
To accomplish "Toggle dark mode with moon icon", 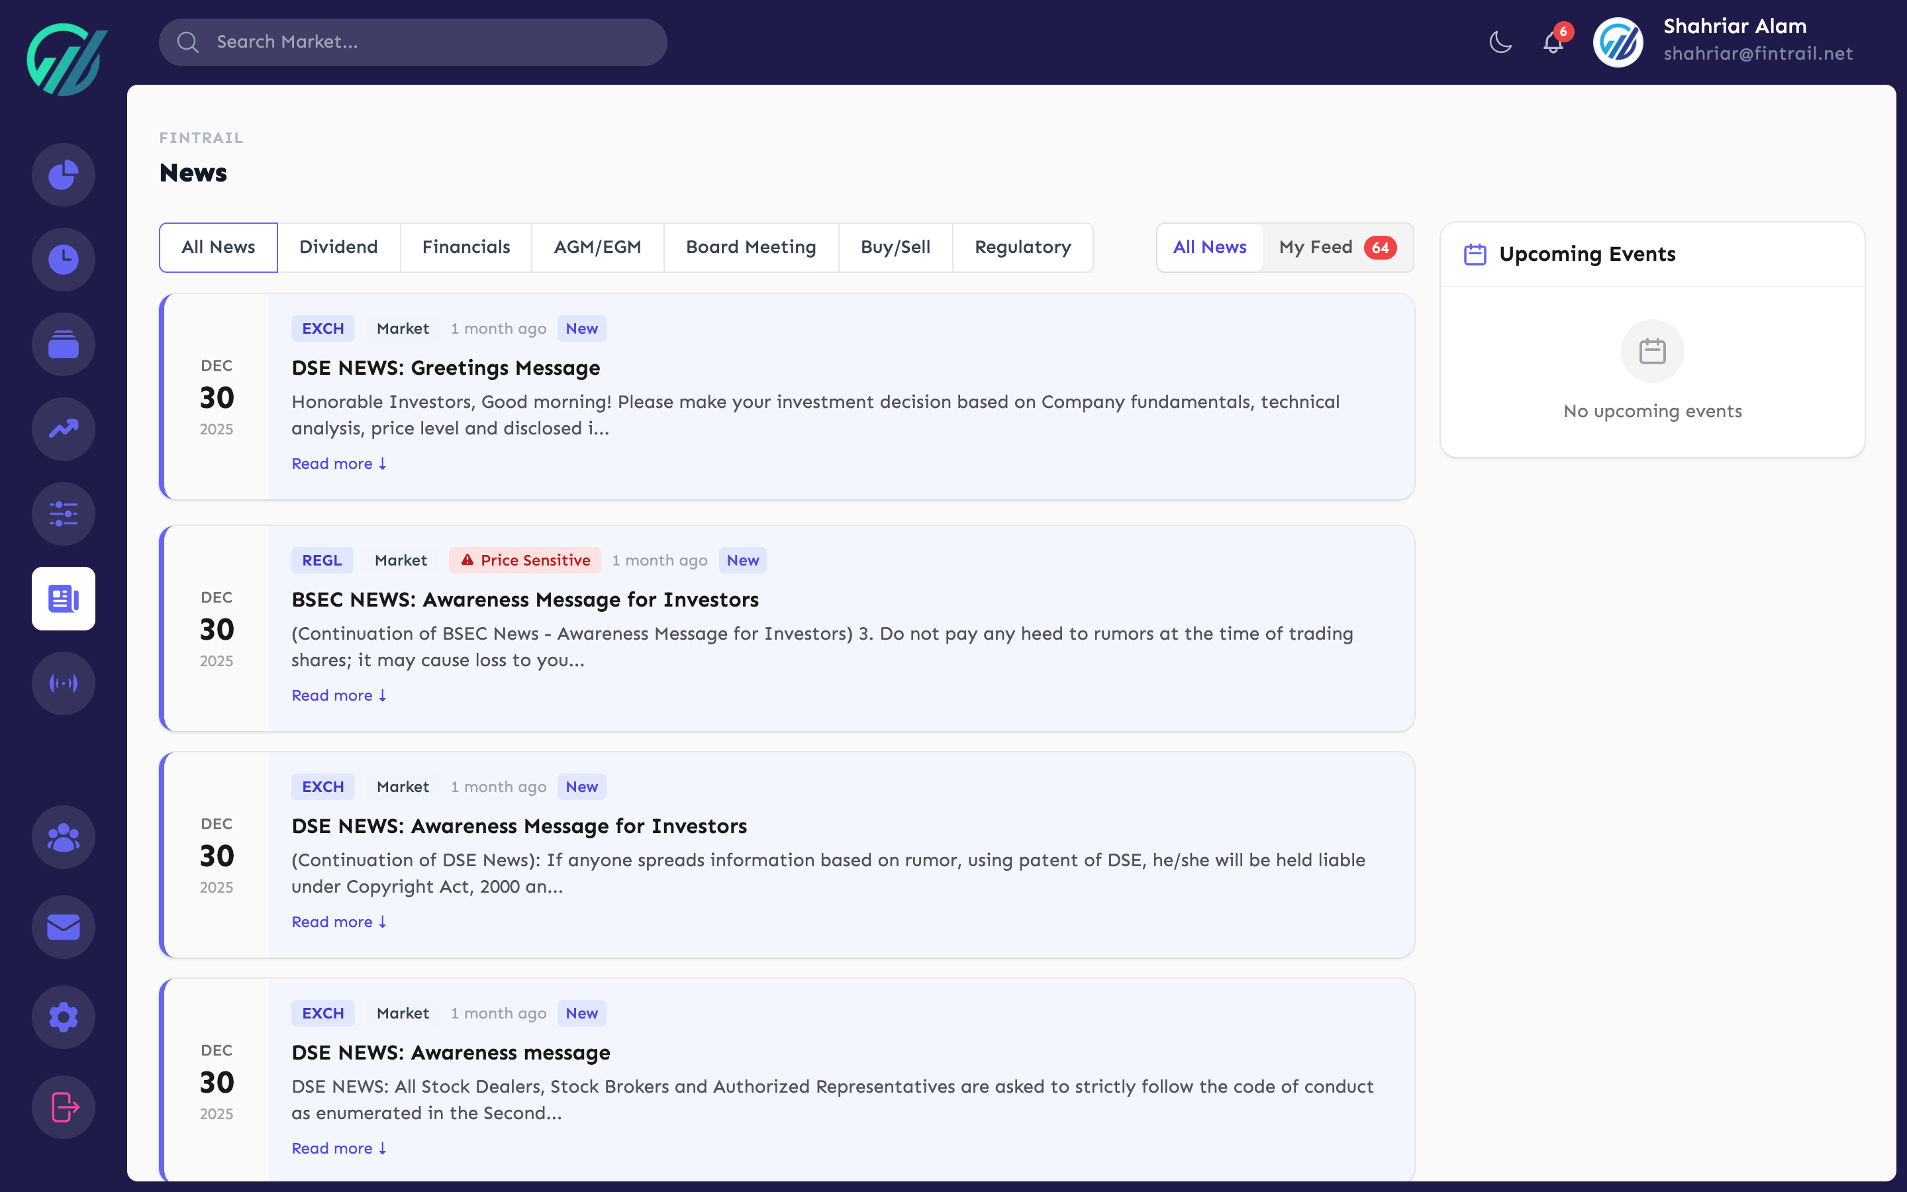I will tap(1500, 42).
